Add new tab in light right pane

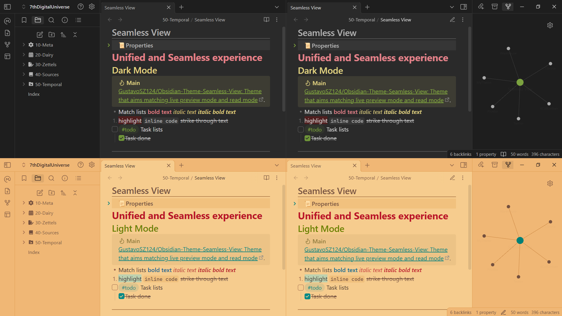[367, 165]
